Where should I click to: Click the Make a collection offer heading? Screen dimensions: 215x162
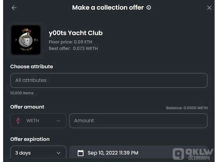coord(108,7)
